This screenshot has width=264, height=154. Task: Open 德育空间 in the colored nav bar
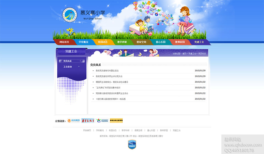click(141, 42)
